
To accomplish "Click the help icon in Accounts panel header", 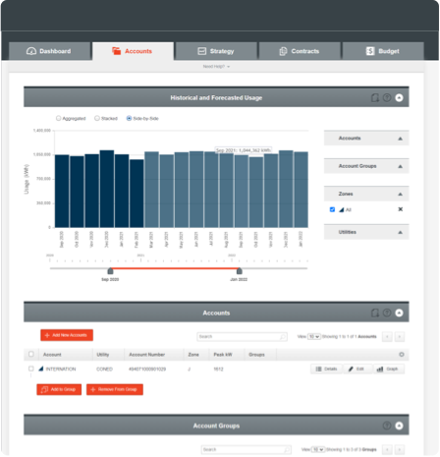I will pos(387,313).
